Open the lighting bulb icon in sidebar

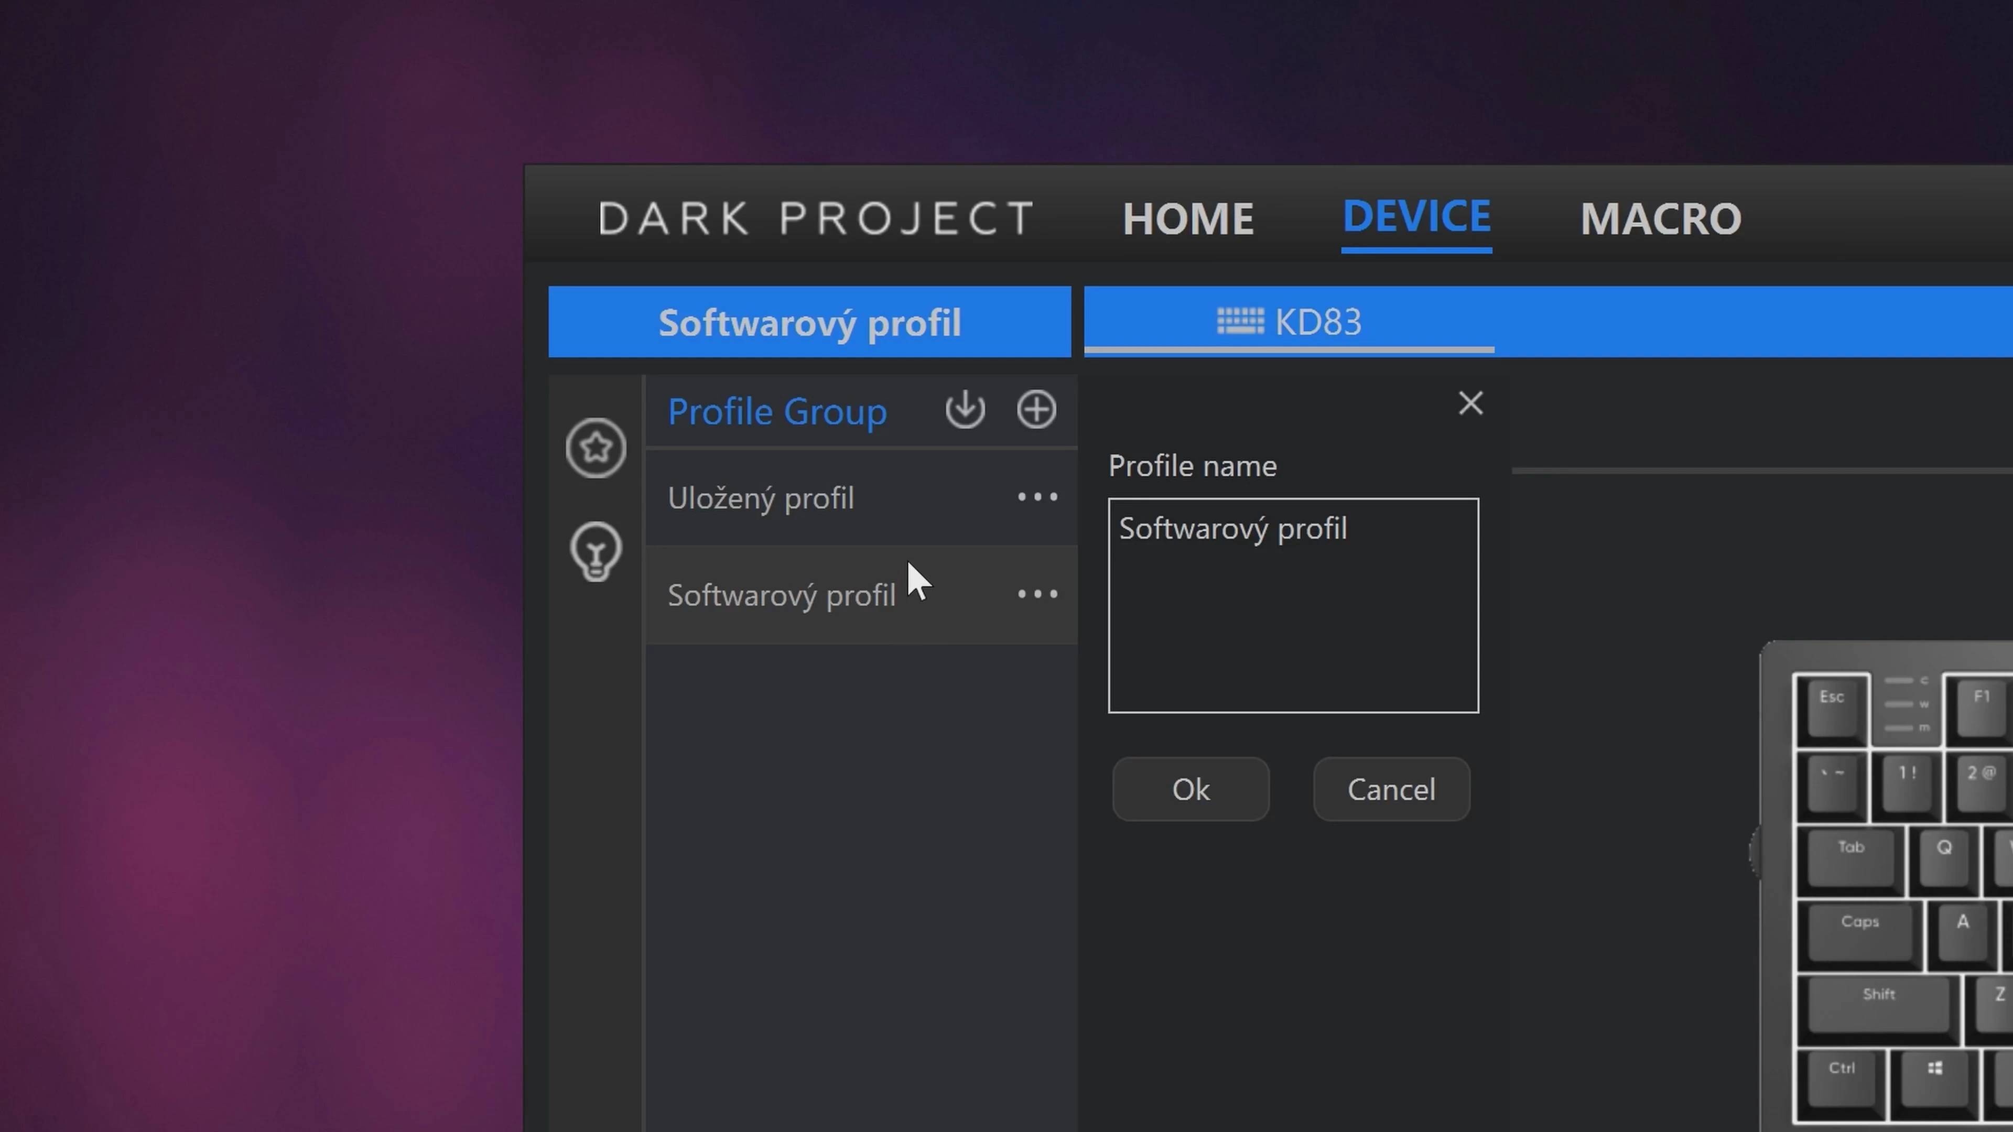pyautogui.click(x=596, y=551)
